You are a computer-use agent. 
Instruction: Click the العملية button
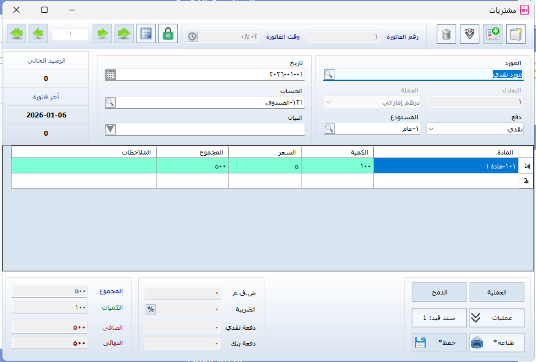pyautogui.click(x=496, y=292)
